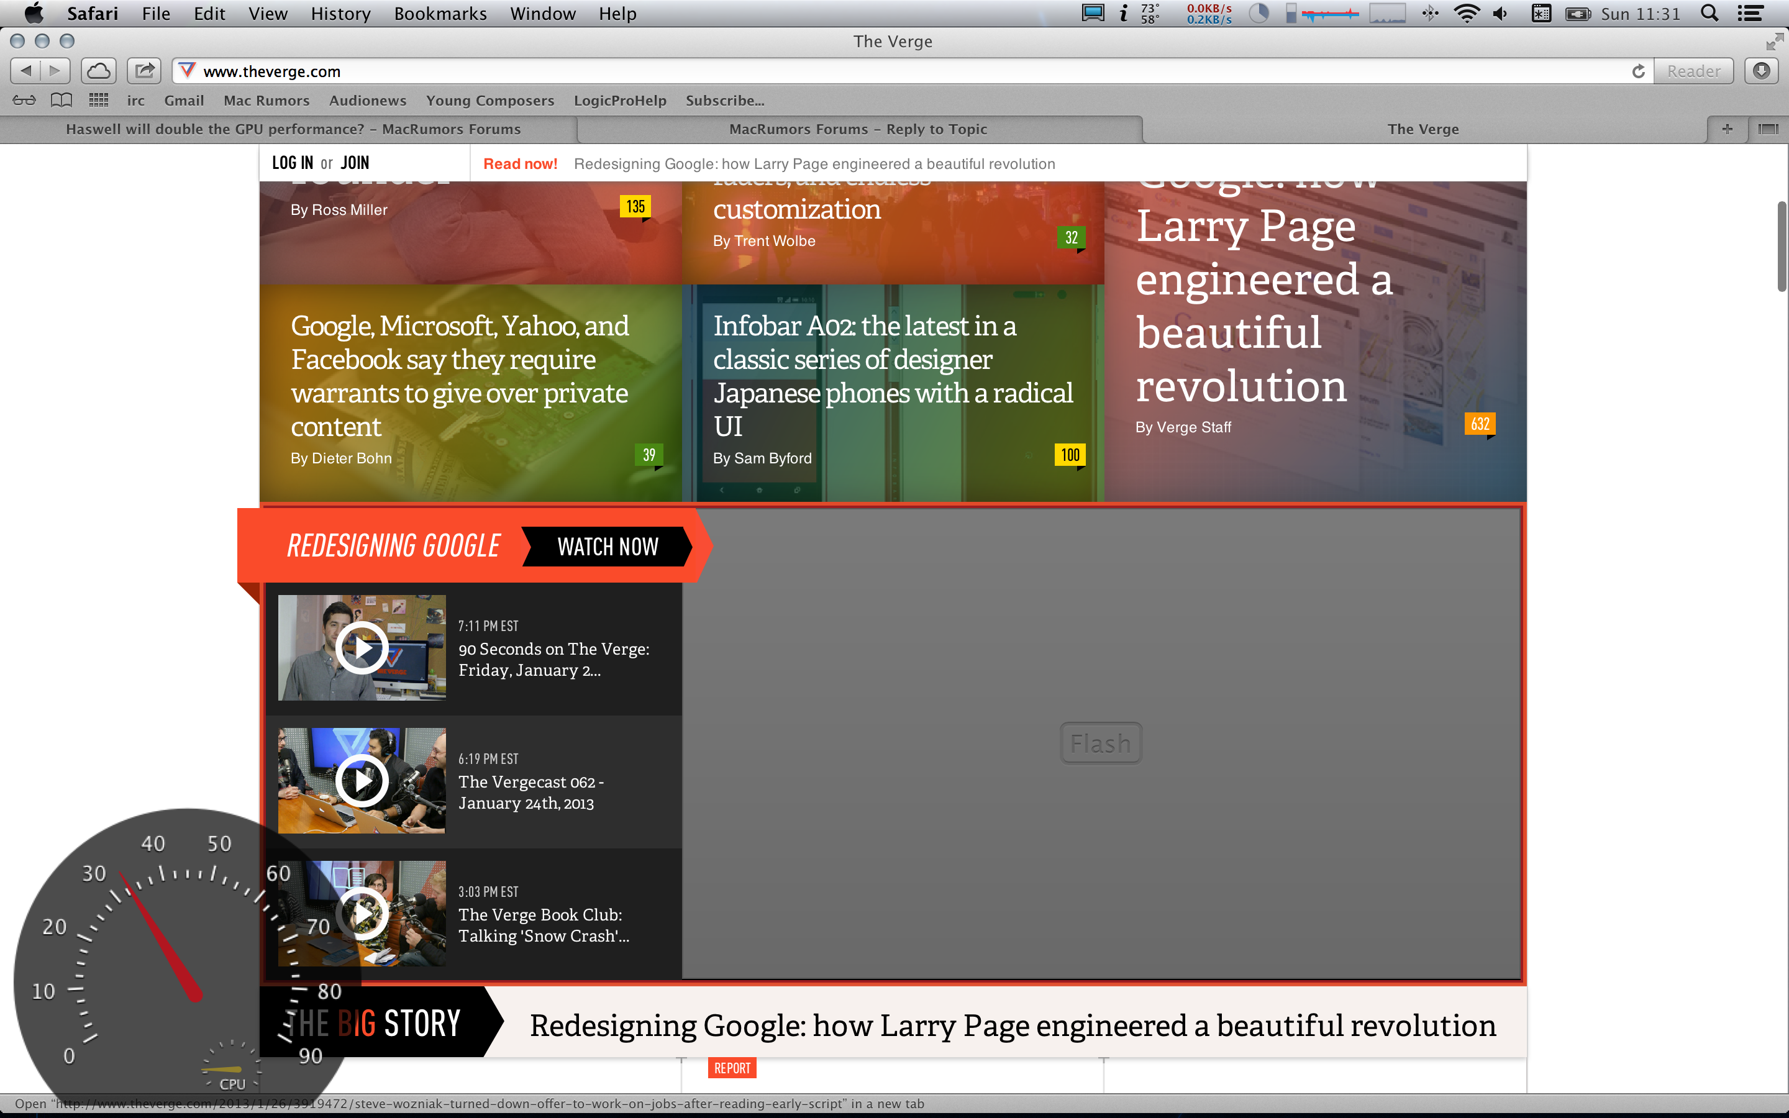Click the Sun 11:31 clock
The height and width of the screenshot is (1118, 1789).
(x=1641, y=13)
